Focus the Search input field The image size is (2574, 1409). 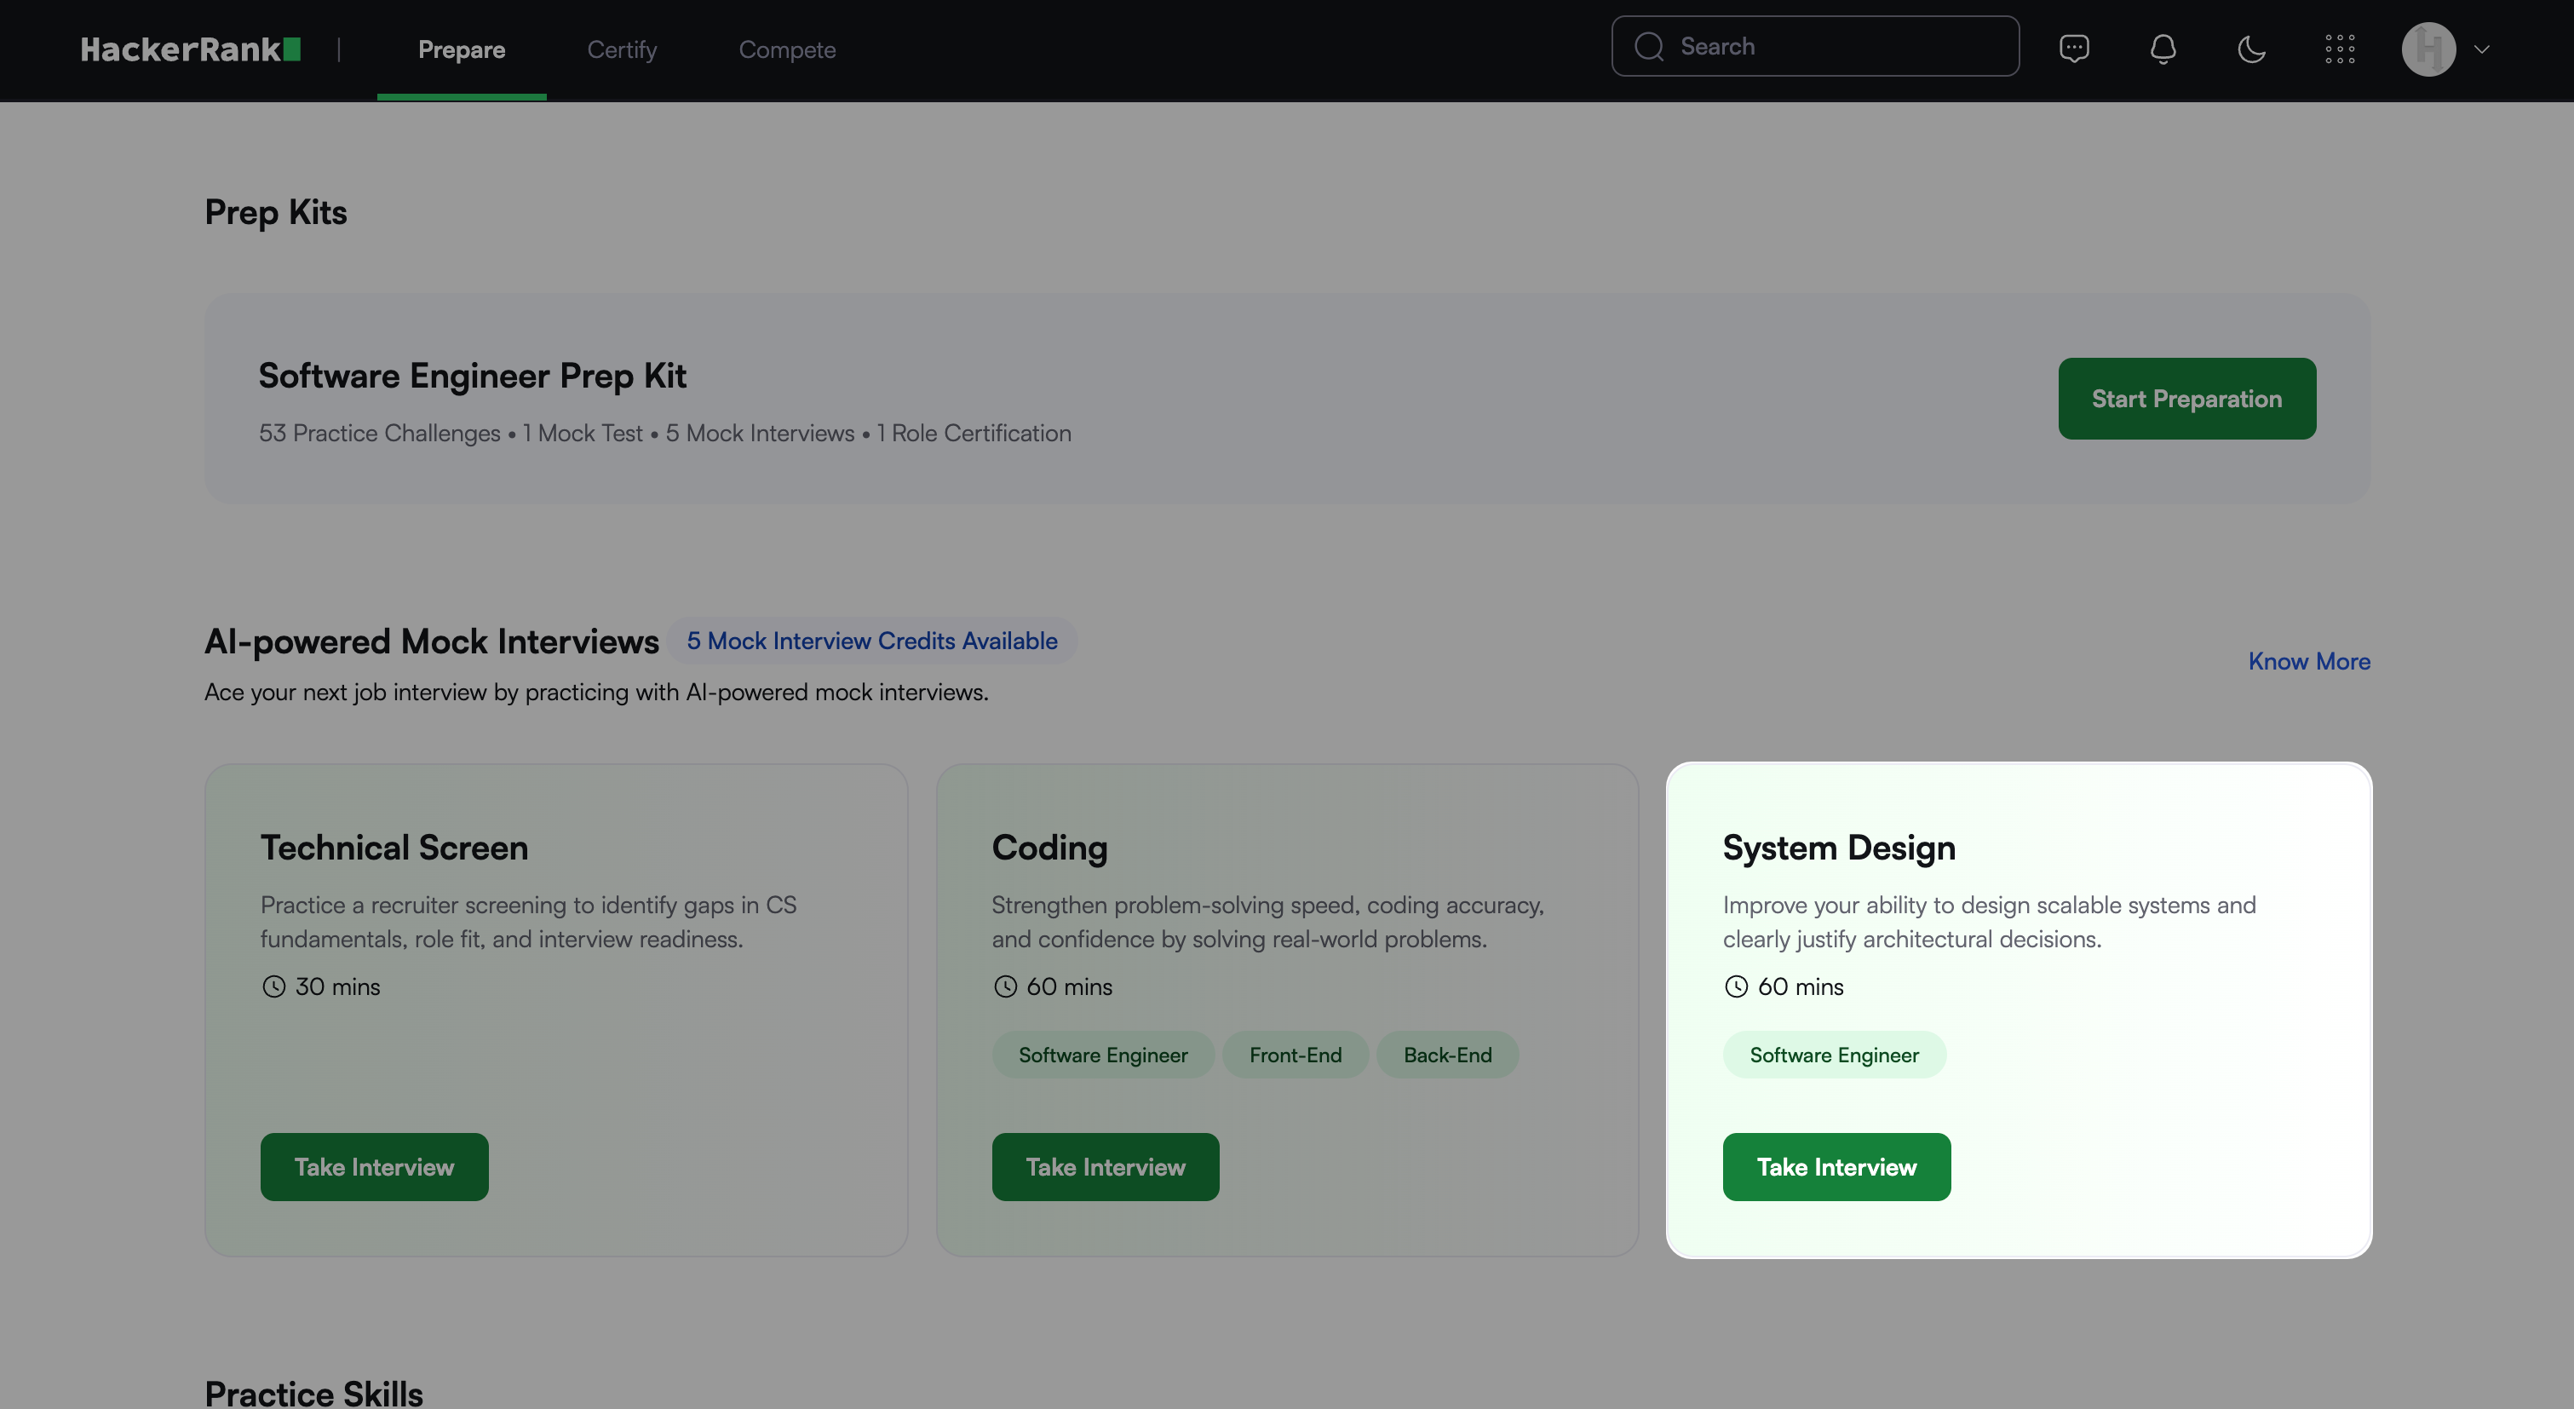[x=1839, y=46]
